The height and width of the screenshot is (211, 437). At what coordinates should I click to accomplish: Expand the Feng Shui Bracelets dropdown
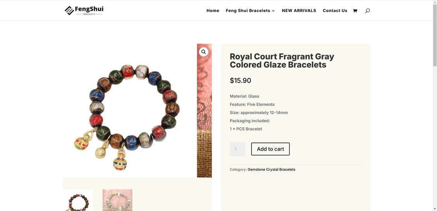pos(250,10)
